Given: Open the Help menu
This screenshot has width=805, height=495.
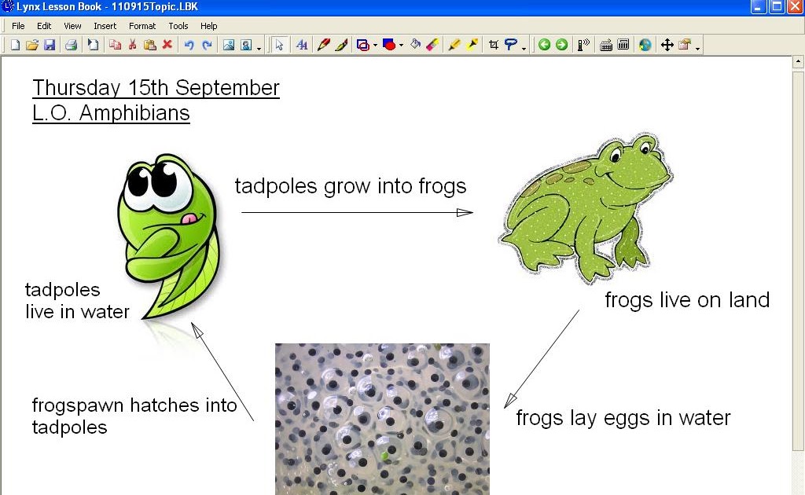Looking at the screenshot, I should click(x=208, y=26).
